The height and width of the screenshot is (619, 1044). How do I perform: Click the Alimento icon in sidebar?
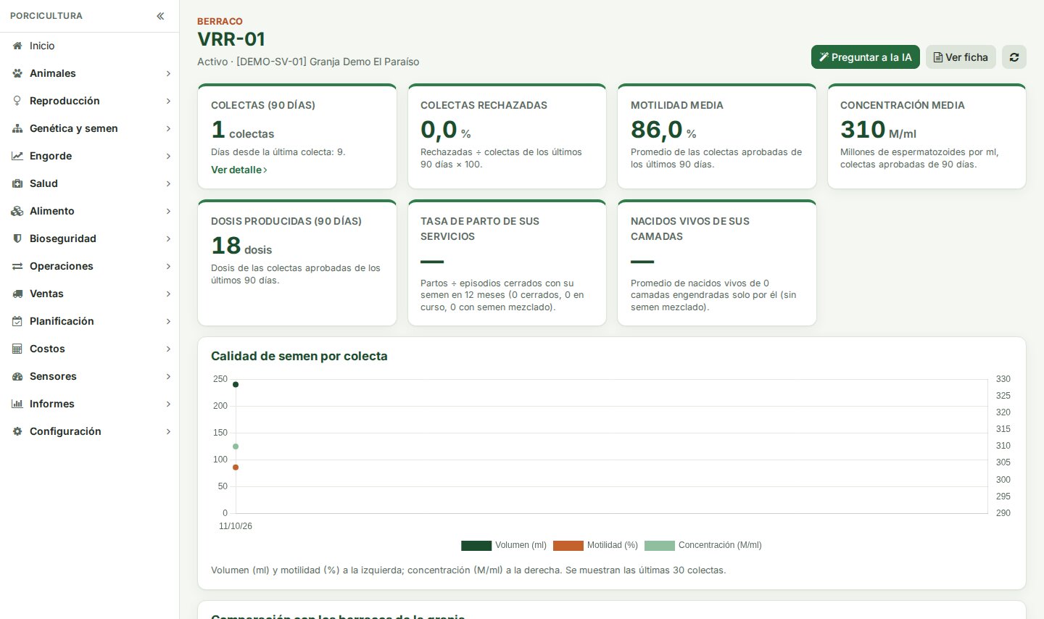[x=17, y=211]
